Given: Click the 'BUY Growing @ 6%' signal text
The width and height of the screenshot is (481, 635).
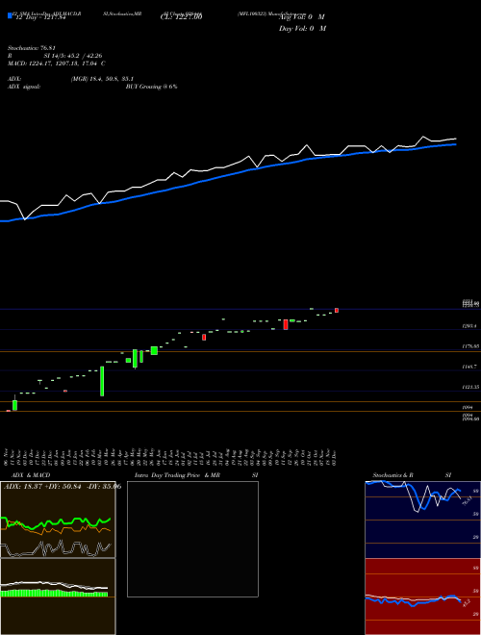Looking at the screenshot, I should (151, 87).
